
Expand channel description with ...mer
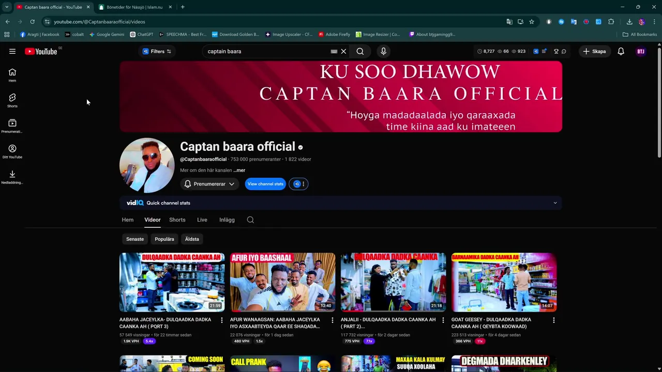click(x=239, y=170)
